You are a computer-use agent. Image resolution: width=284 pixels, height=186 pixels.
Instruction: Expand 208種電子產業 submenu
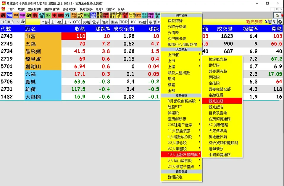click(181, 125)
